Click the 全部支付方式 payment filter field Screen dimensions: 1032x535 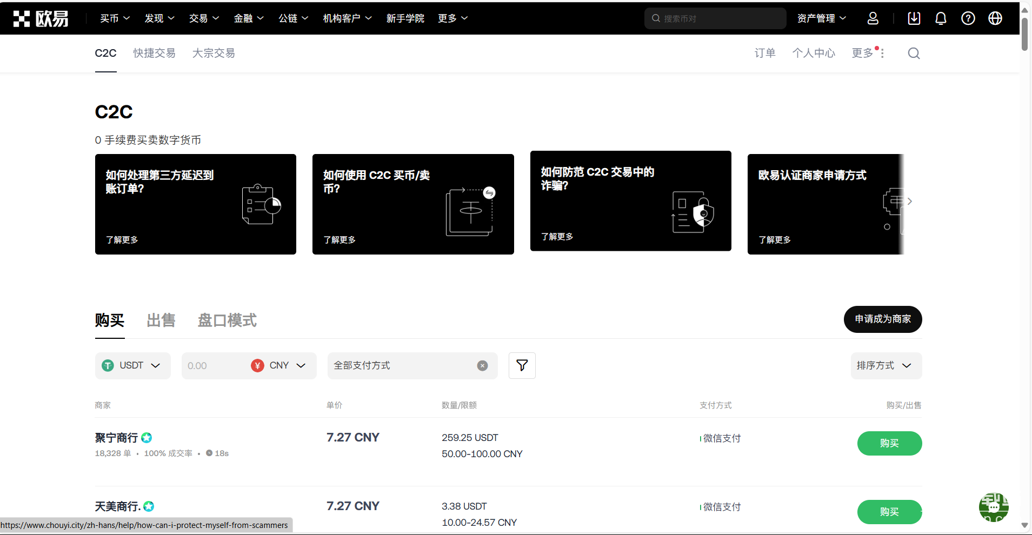click(x=412, y=366)
